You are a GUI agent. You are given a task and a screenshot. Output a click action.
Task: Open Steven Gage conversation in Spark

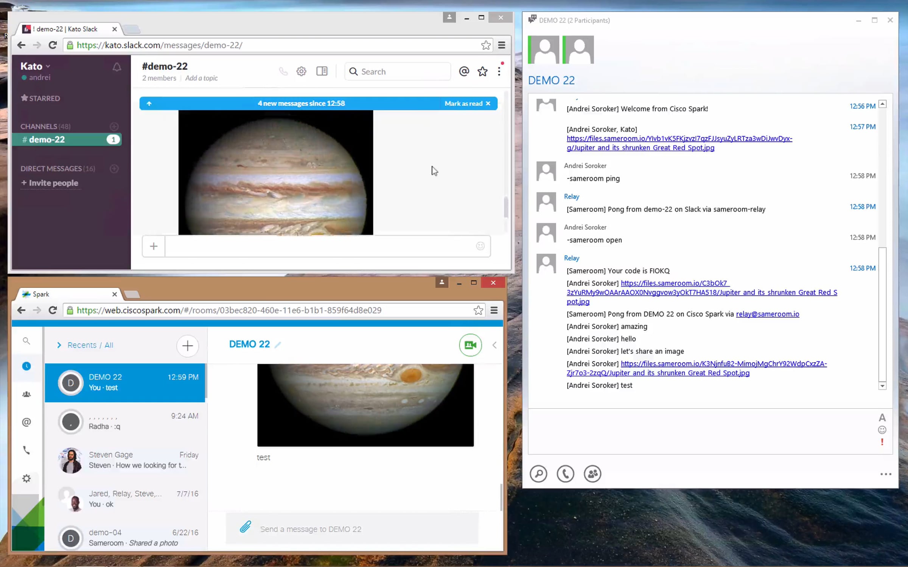(x=125, y=460)
